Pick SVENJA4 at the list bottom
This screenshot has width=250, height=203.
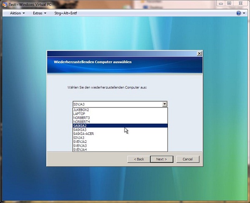pos(80,149)
